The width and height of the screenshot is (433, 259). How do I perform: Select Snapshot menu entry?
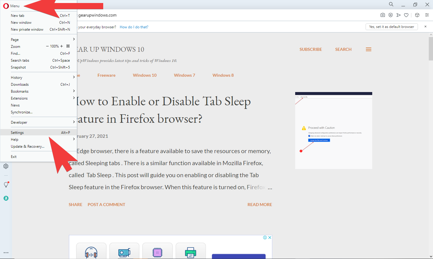[x=39, y=67]
